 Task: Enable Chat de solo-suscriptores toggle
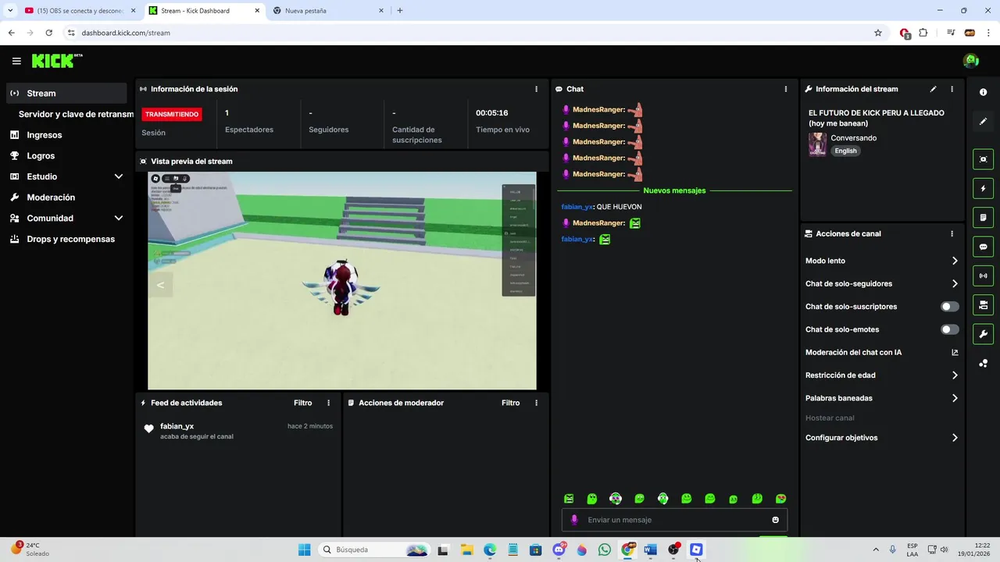coord(950,307)
